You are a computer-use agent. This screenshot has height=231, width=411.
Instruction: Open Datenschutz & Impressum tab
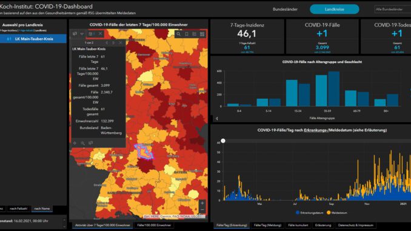tap(356, 225)
